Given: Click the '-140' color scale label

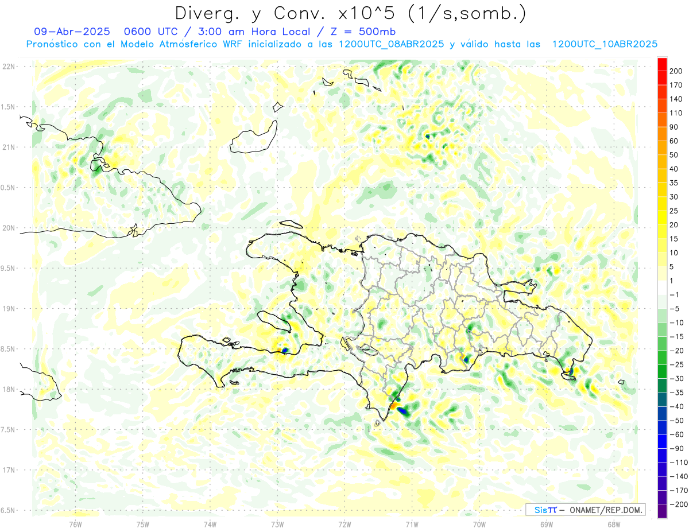Looking at the screenshot, I should tap(678, 476).
